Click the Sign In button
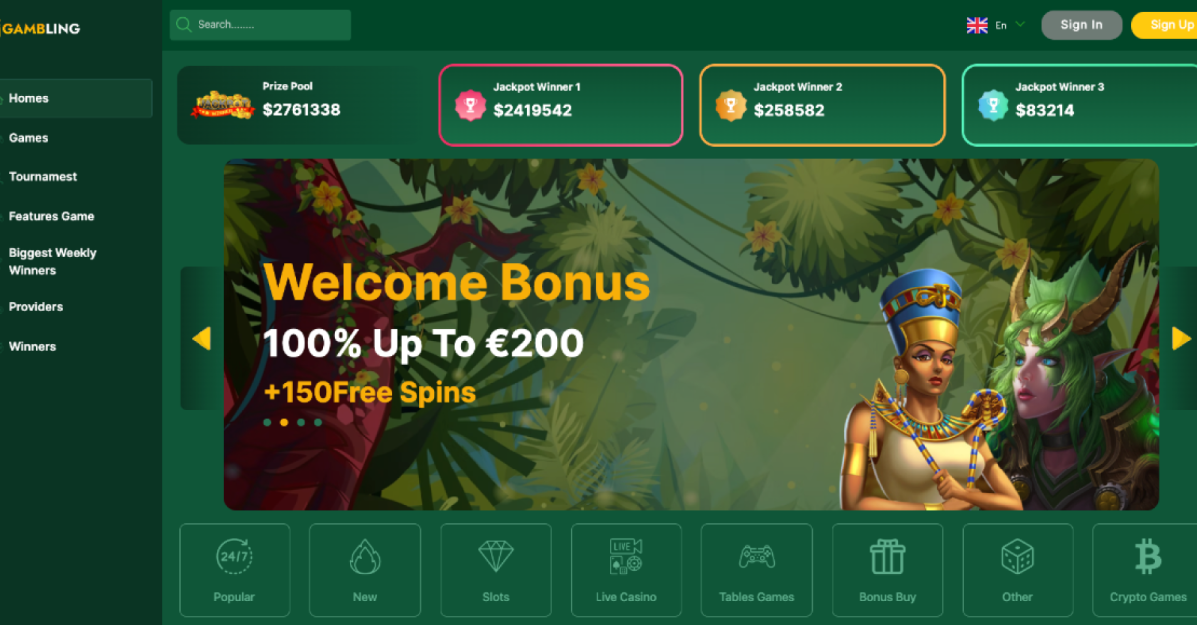This screenshot has width=1197, height=625. coord(1082,25)
